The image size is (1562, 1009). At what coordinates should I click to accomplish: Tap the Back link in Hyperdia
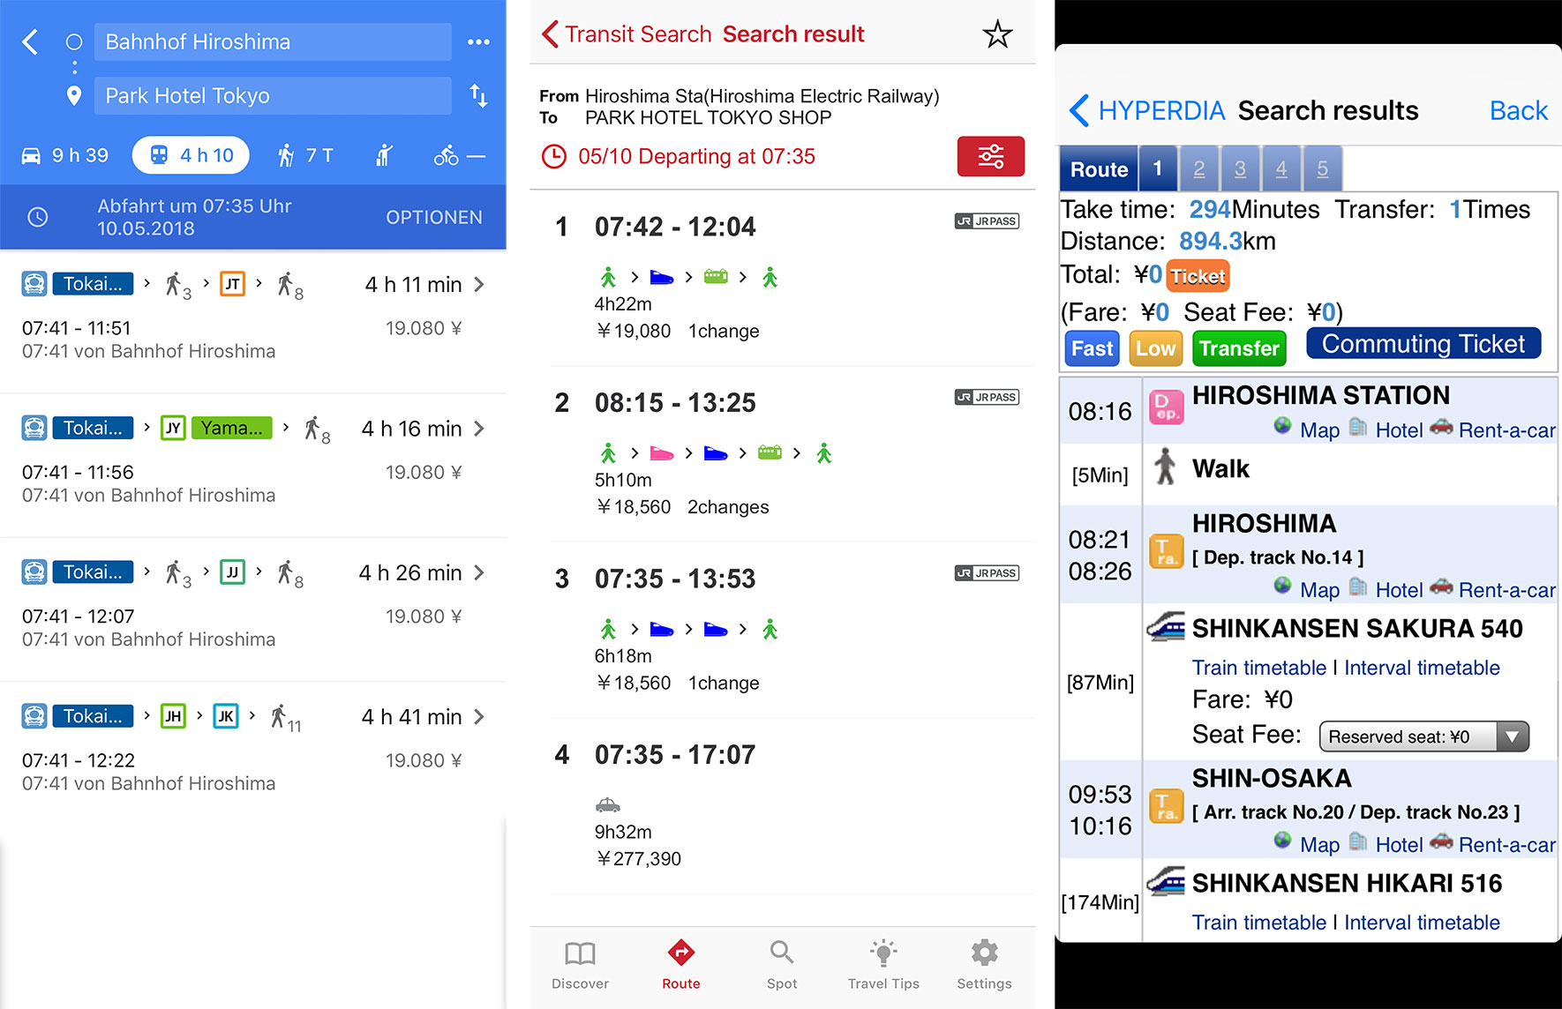[x=1518, y=110]
